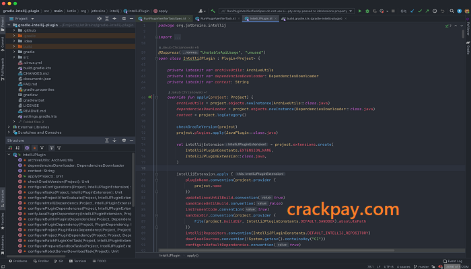Open the Problems tool window tab
Image resolution: width=471 pixels, height=269 pixels.
coord(18,261)
